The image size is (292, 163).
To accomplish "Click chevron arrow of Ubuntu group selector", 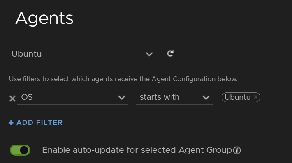I will [149, 54].
